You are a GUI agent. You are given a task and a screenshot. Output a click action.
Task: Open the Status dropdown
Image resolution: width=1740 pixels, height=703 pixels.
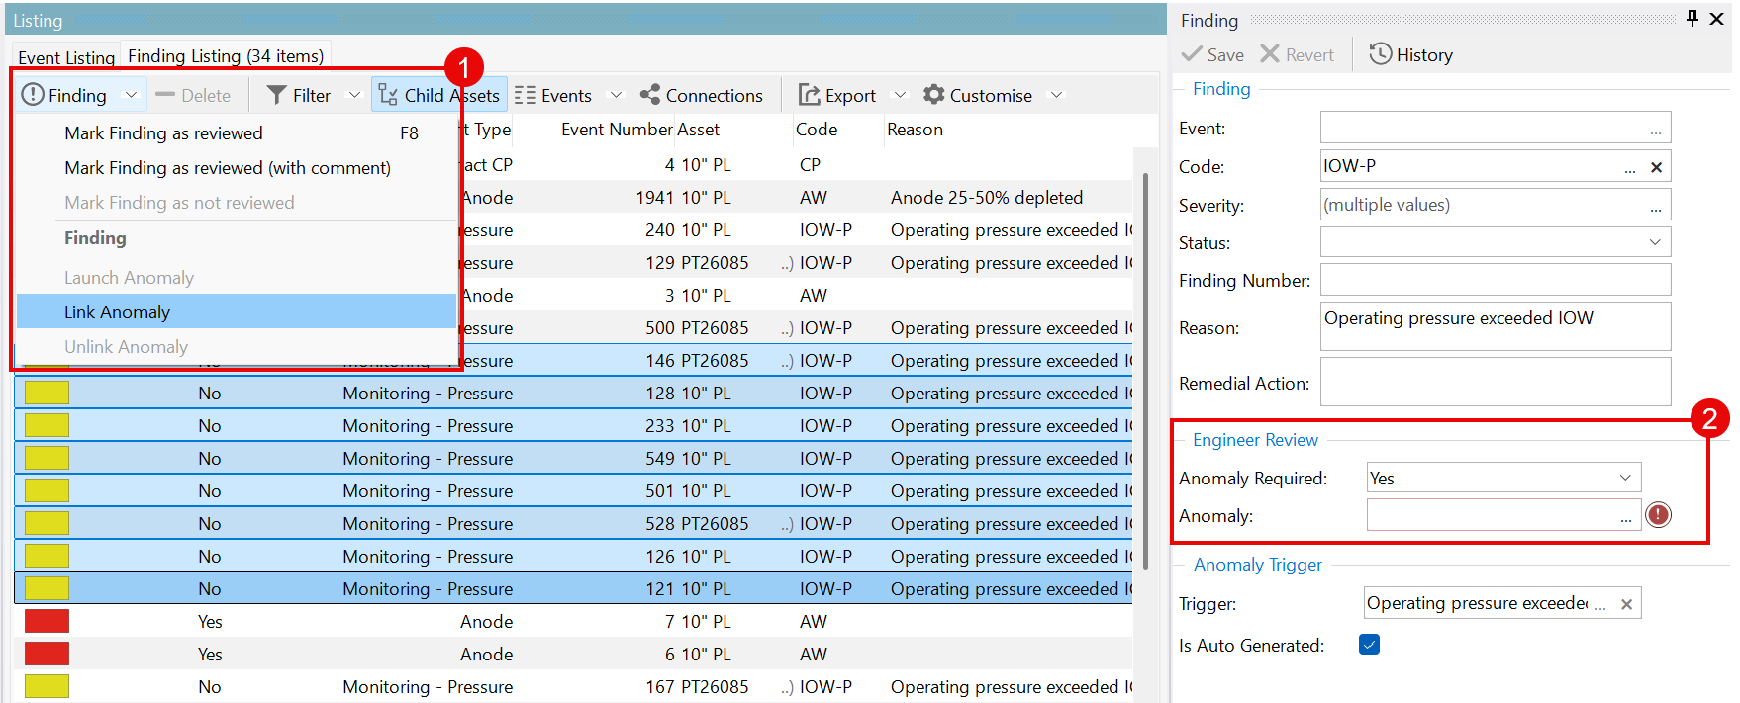pos(1655,242)
